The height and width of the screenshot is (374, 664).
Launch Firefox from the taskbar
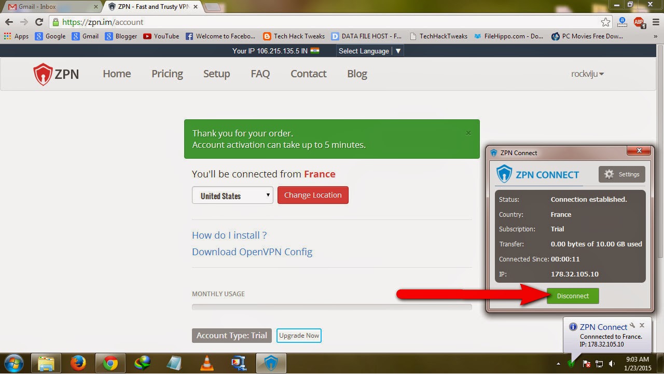coord(78,363)
